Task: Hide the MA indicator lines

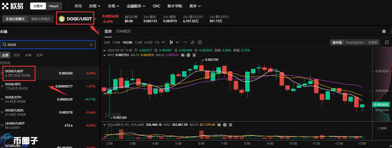Action: pos(183,55)
